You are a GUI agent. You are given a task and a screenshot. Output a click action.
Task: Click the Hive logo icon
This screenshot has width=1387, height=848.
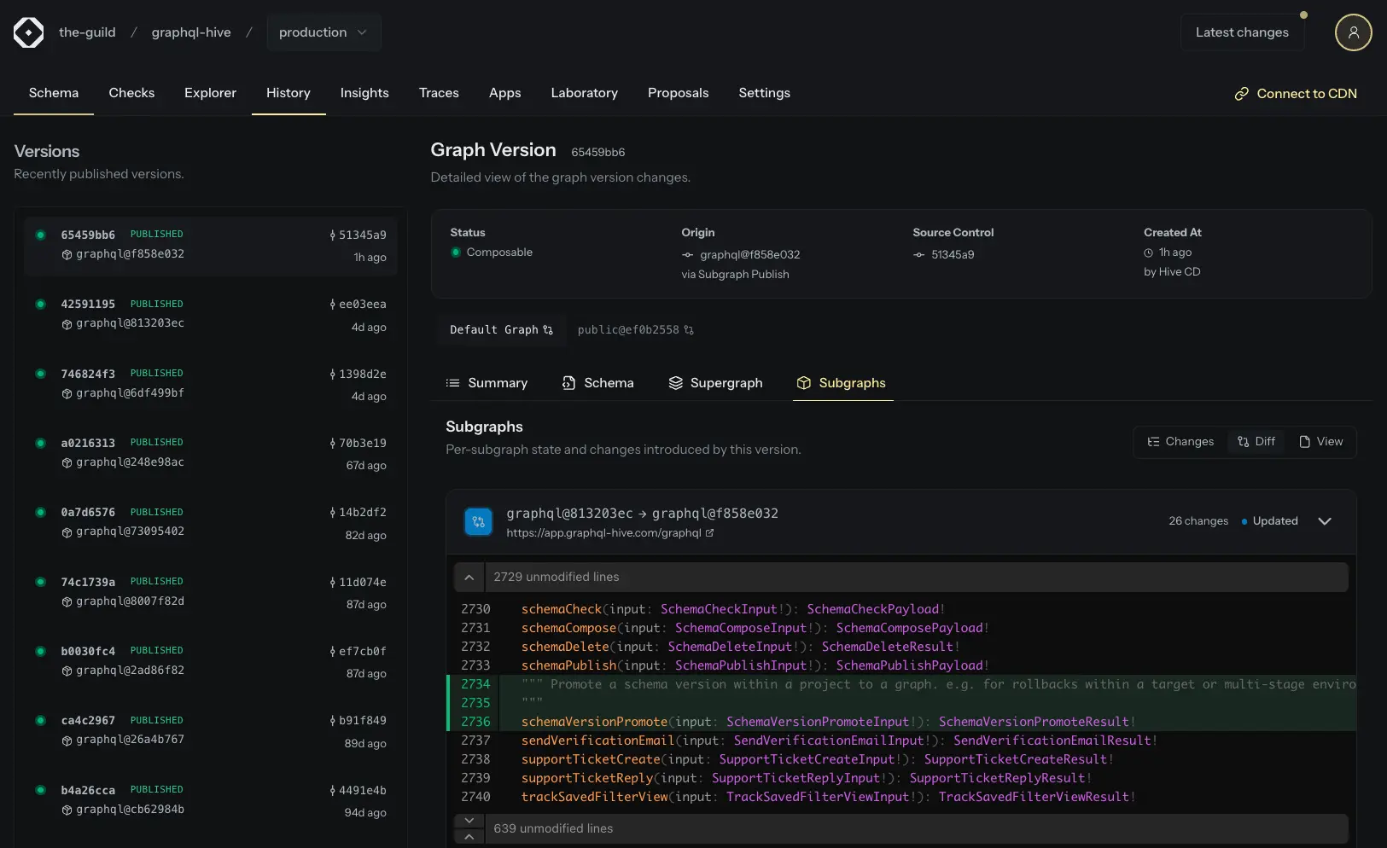coord(28,32)
